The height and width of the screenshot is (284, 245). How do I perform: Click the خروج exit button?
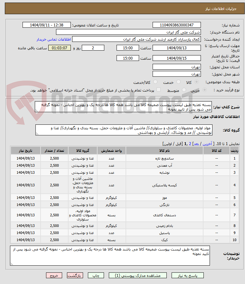pos(54,276)
